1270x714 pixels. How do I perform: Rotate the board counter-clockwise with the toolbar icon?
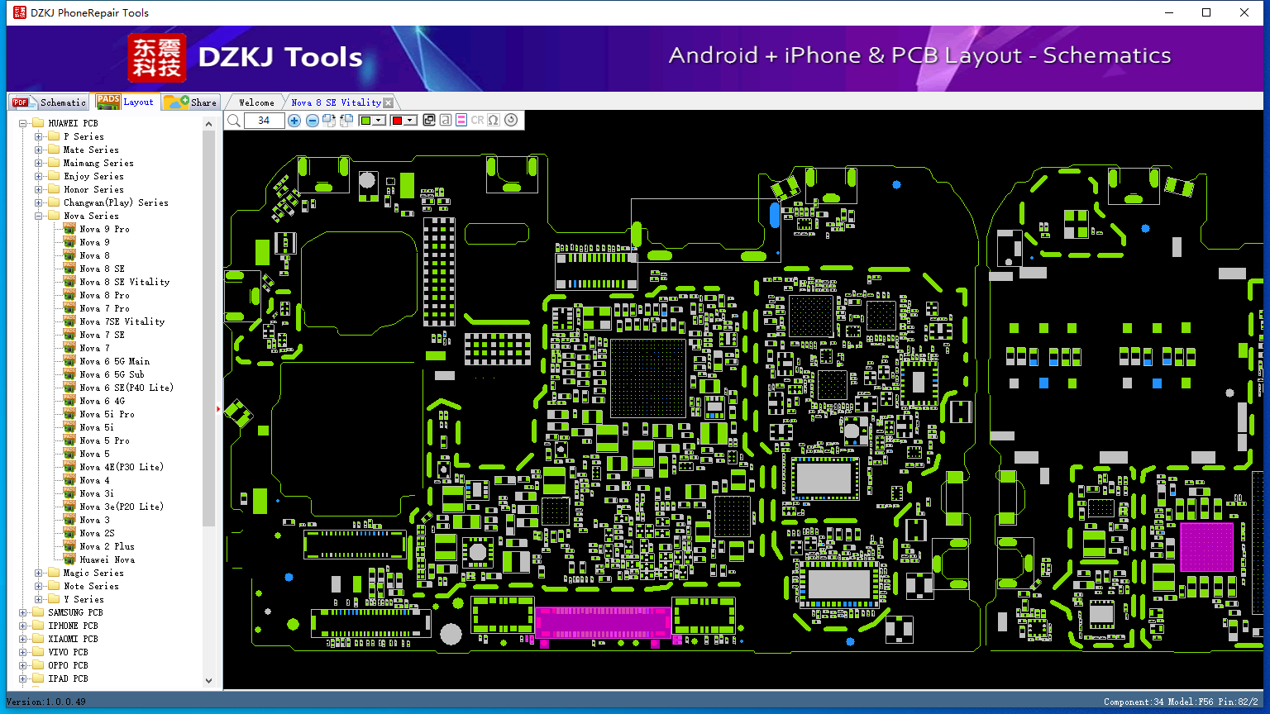point(346,121)
